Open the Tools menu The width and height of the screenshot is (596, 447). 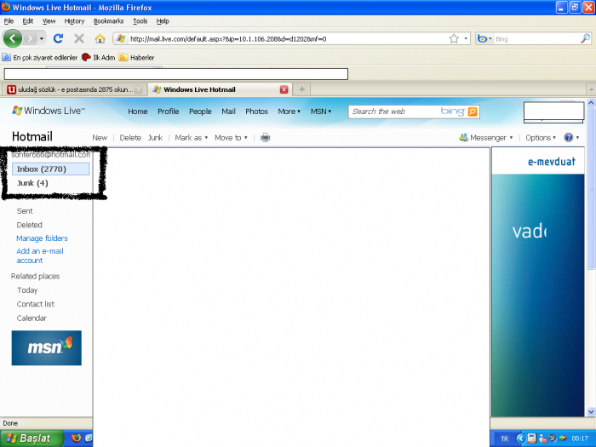[x=140, y=21]
